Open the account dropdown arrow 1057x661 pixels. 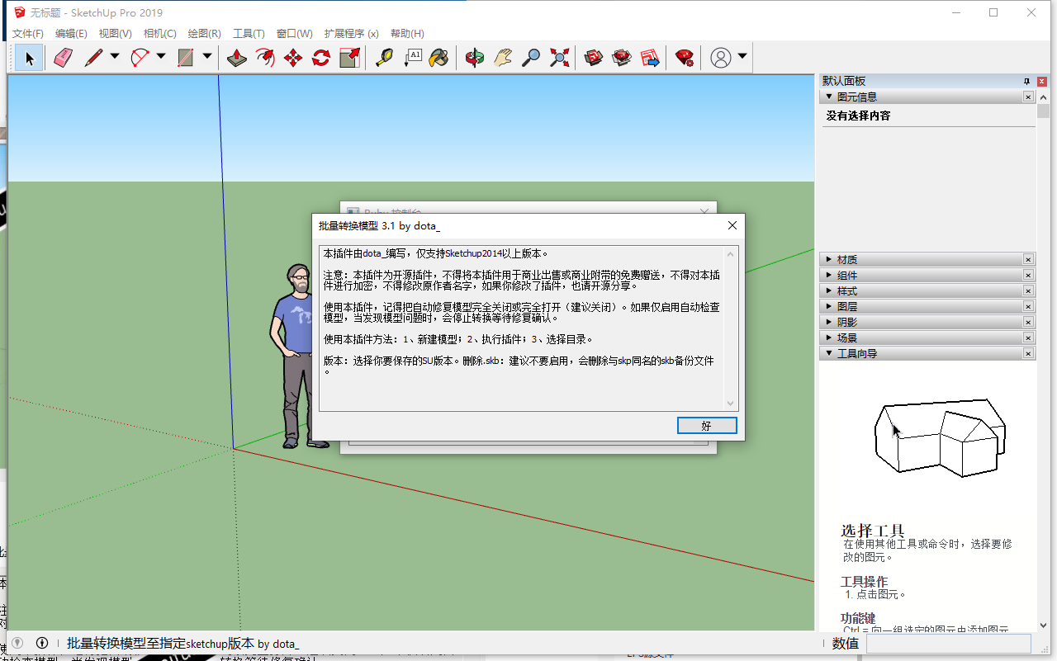click(742, 57)
